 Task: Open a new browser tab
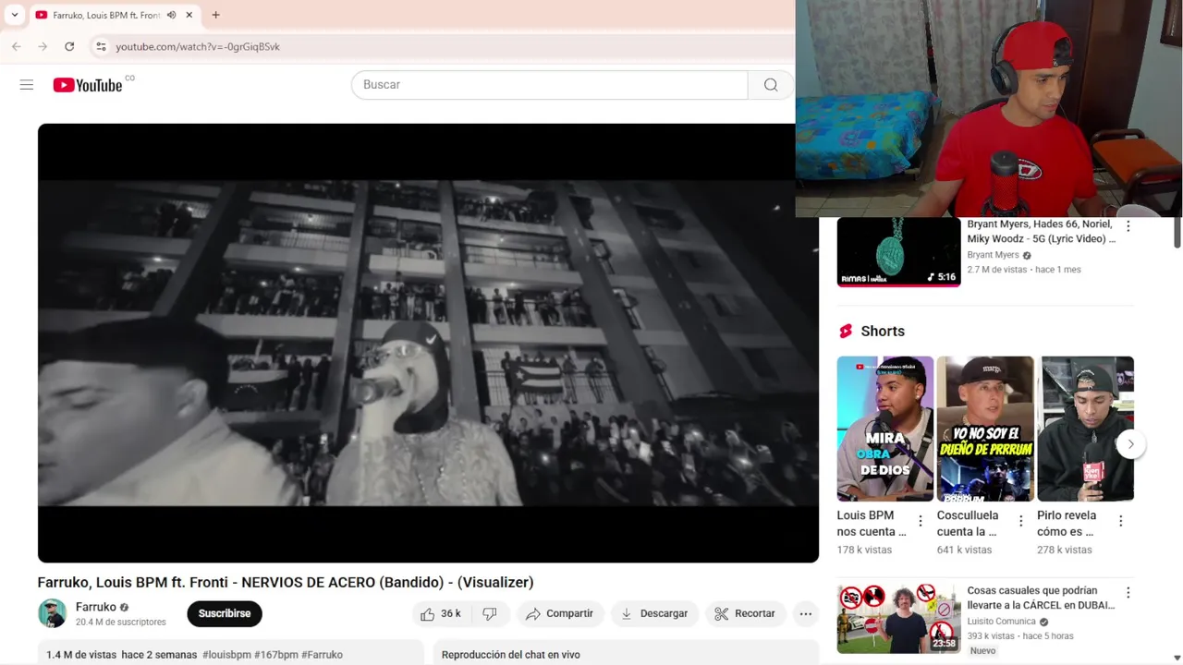point(215,15)
